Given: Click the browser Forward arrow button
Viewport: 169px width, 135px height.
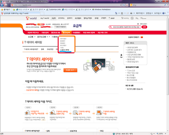Looking at the screenshot, I should (6, 5).
